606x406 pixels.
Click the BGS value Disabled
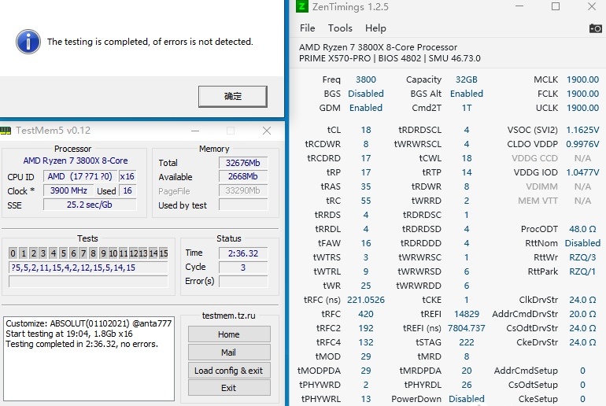pyautogui.click(x=366, y=94)
